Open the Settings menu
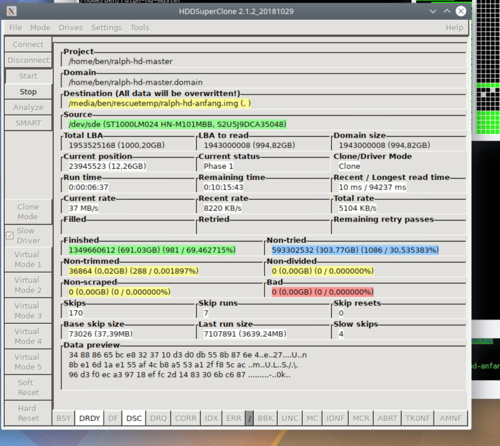Screen dimensions: 500x446 pyautogui.click(x=106, y=28)
